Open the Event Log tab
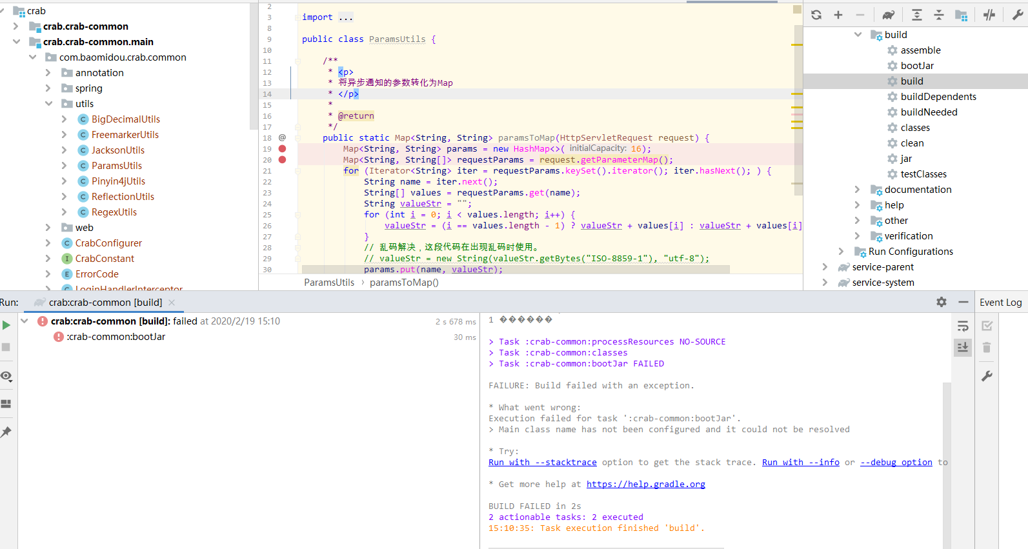 (1000, 303)
